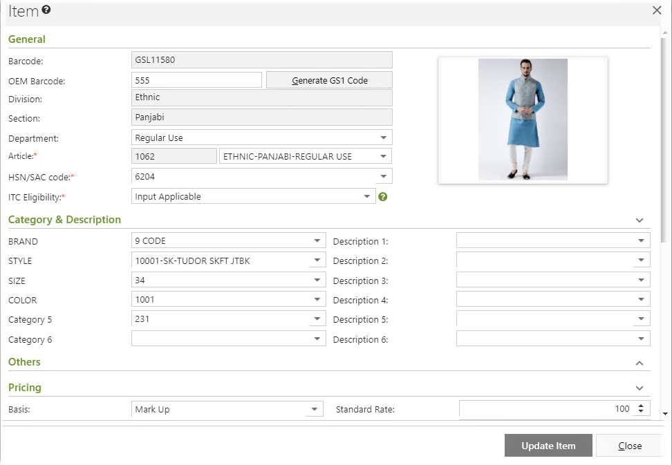
Task: Decrement Standard Rate with the down stepper arrow
Action: (x=642, y=412)
